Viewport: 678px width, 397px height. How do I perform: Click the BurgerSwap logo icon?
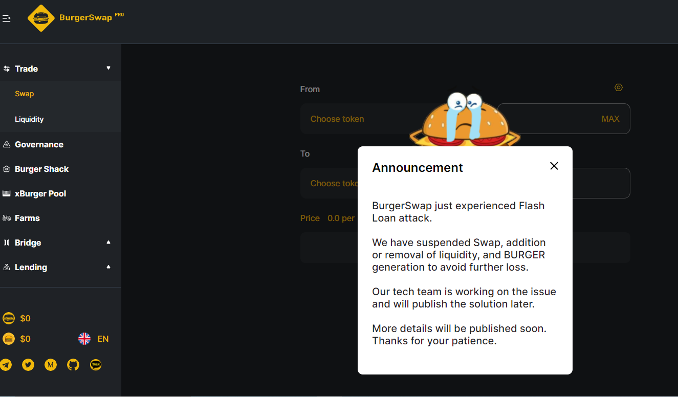tap(41, 18)
